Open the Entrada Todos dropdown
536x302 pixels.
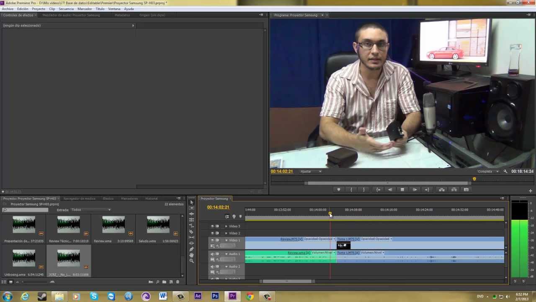tap(91, 210)
